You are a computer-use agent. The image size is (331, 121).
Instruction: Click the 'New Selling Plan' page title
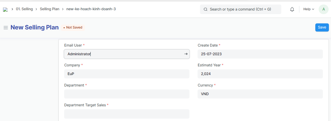click(34, 27)
